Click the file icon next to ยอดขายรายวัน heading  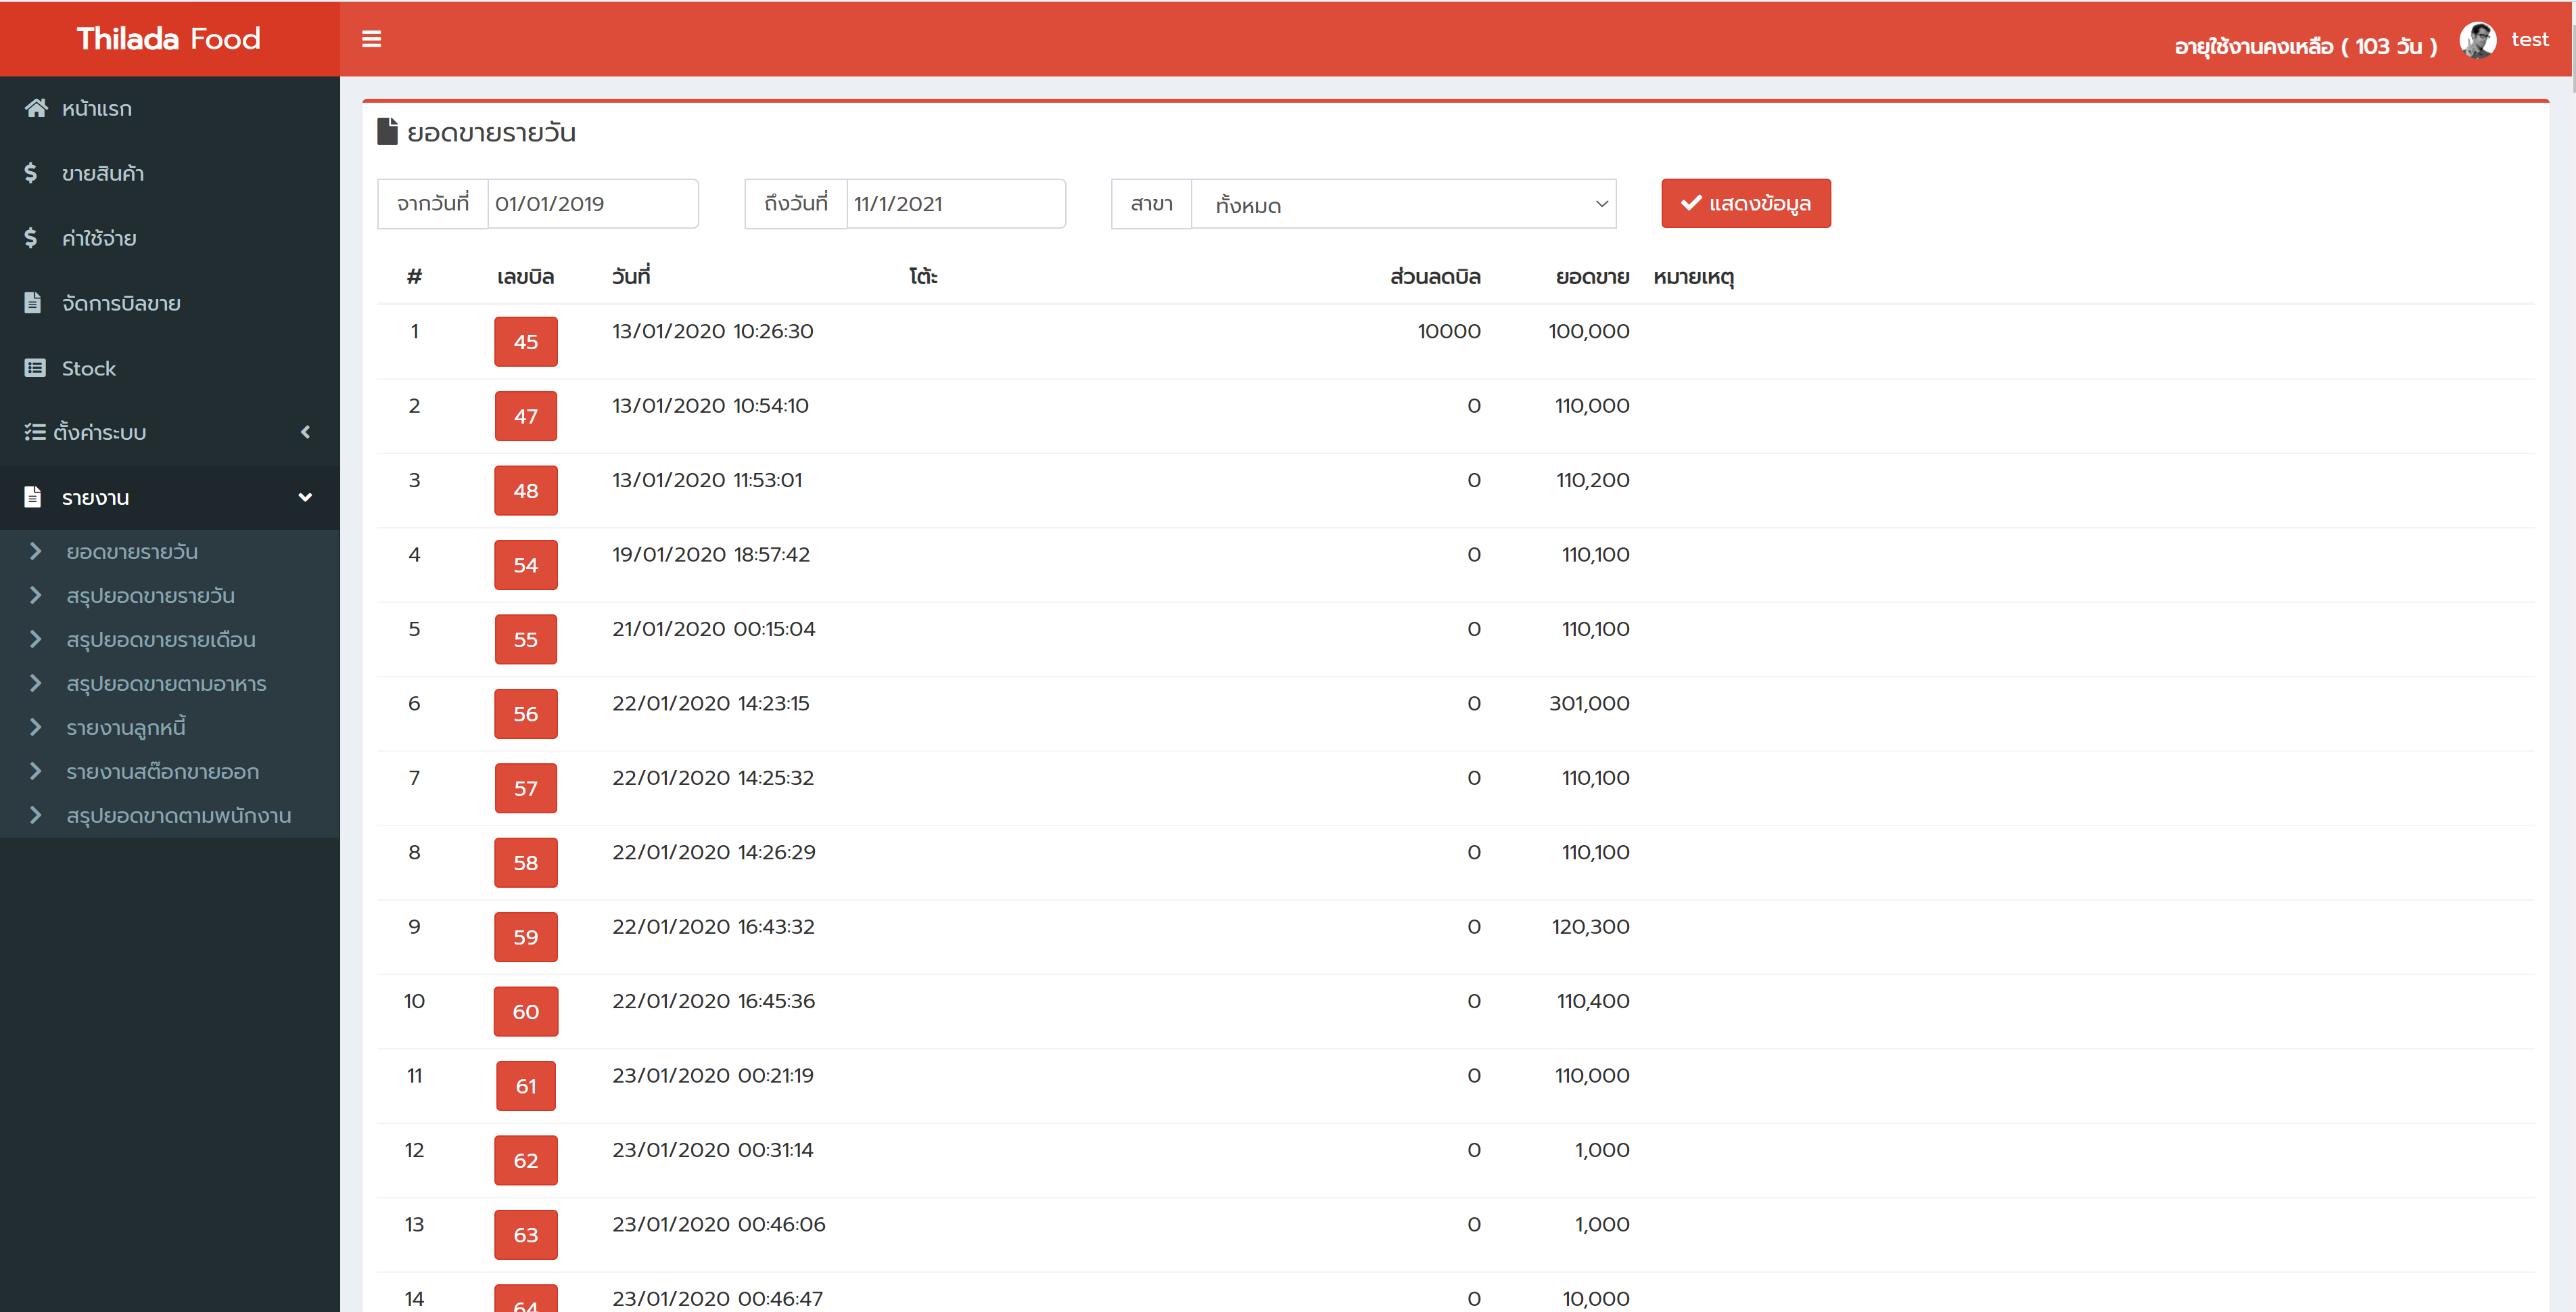click(387, 132)
